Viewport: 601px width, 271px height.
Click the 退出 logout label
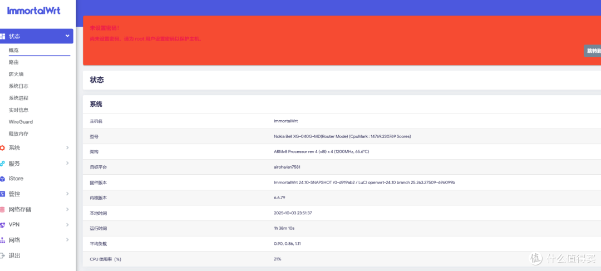(x=14, y=255)
